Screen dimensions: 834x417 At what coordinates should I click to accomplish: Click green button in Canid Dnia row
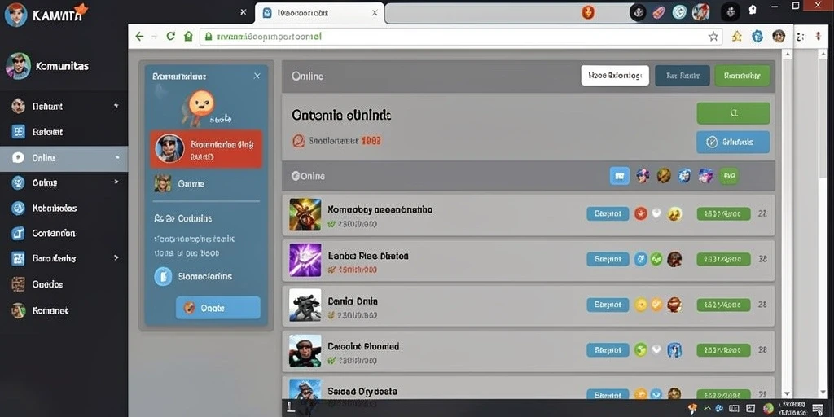(x=723, y=305)
